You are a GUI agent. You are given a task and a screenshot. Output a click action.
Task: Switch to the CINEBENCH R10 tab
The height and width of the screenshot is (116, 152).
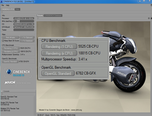click(x=8, y=9)
